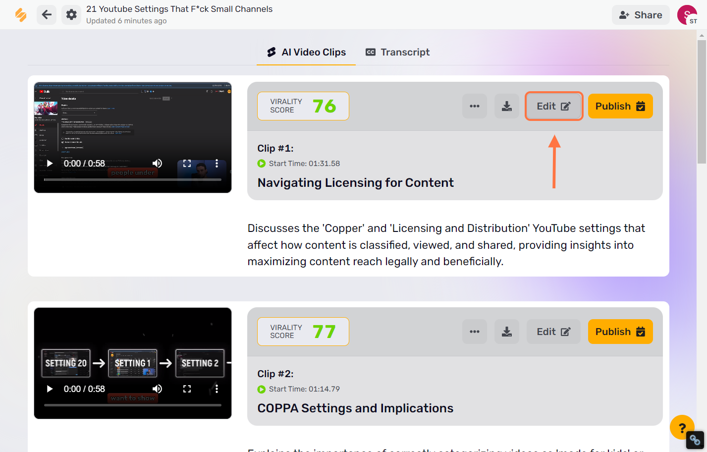The width and height of the screenshot is (707, 452).
Task: Click the virality score 76 badge
Action: (x=303, y=106)
